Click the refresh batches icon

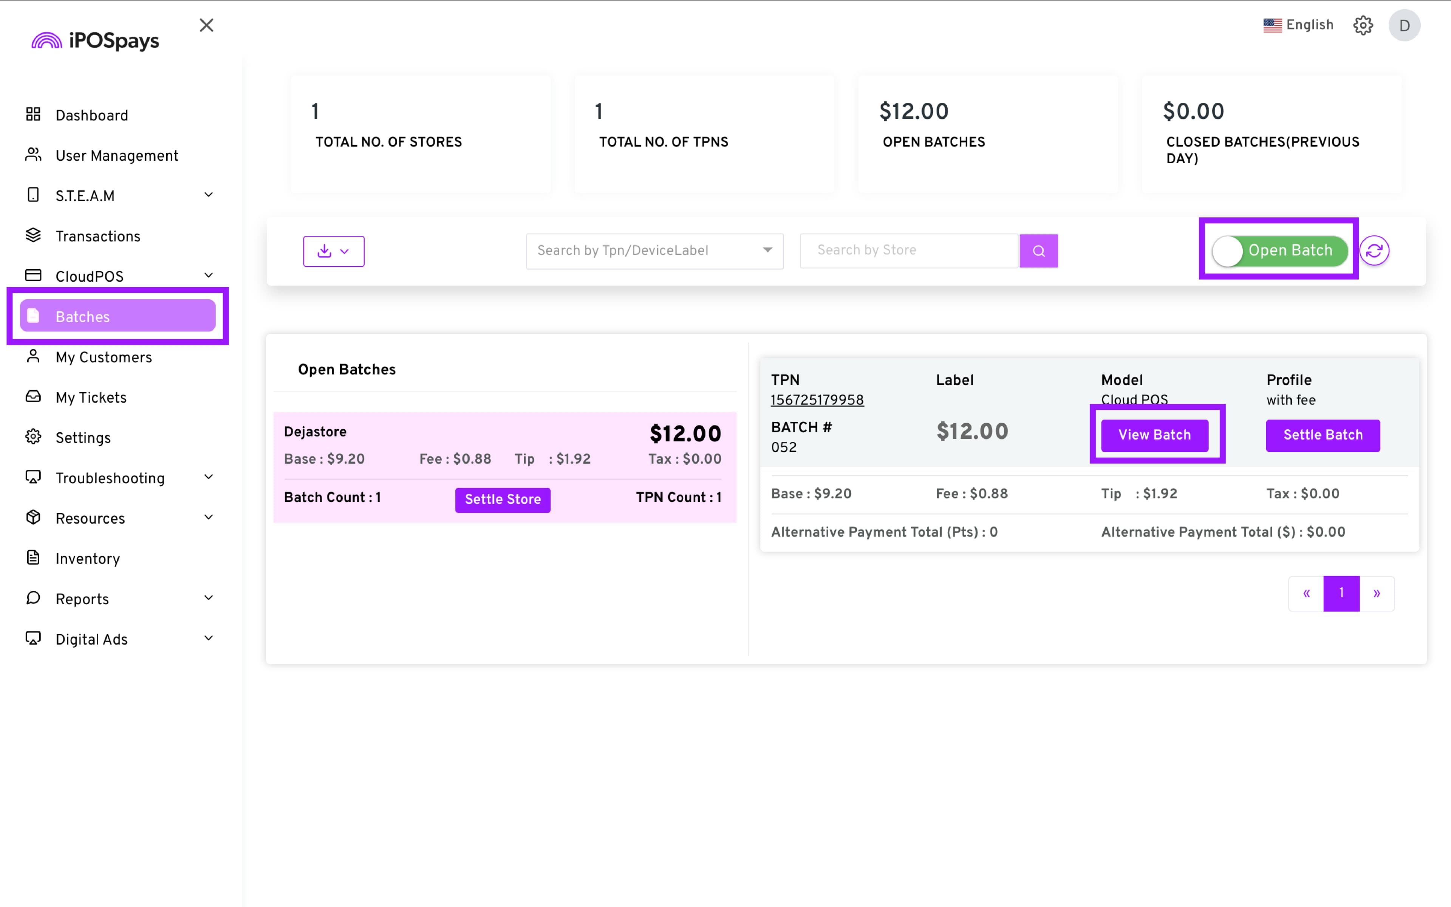pos(1374,251)
